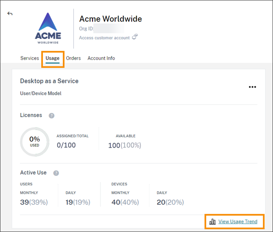Click the daily devices value 20(20%)
Screen dimensions: 273x232
coord(170,202)
